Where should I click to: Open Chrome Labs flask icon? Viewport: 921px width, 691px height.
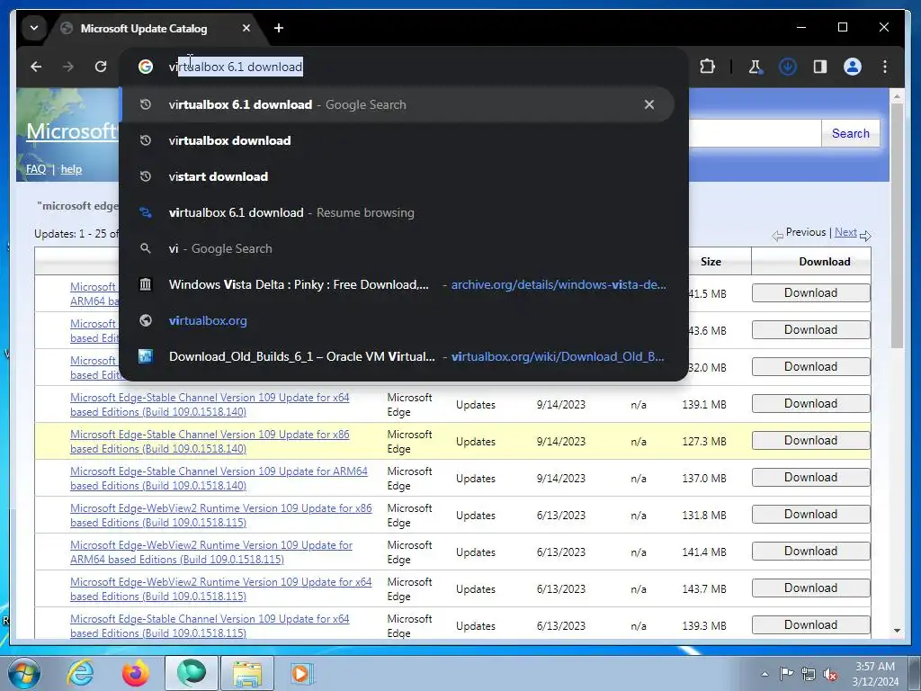coord(755,67)
